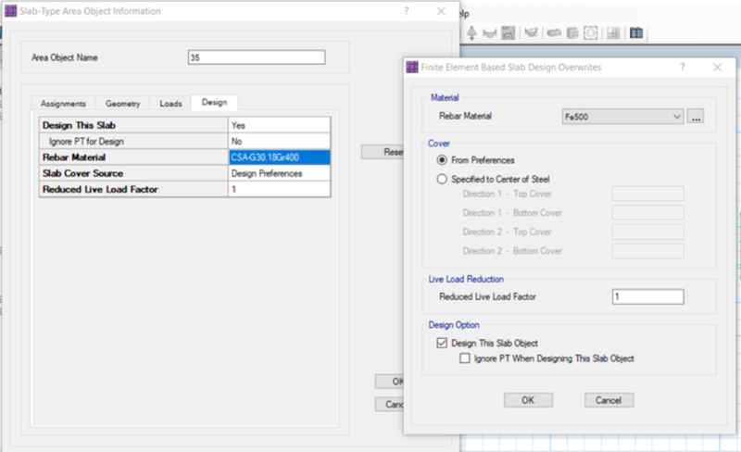741x452 pixels.
Task: Click the beam moment diagram toolbar icon
Action: pyautogui.click(x=490, y=32)
